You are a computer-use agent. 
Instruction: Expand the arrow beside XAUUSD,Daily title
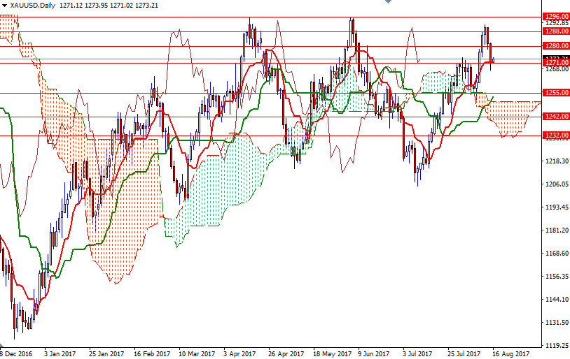coord(5,5)
